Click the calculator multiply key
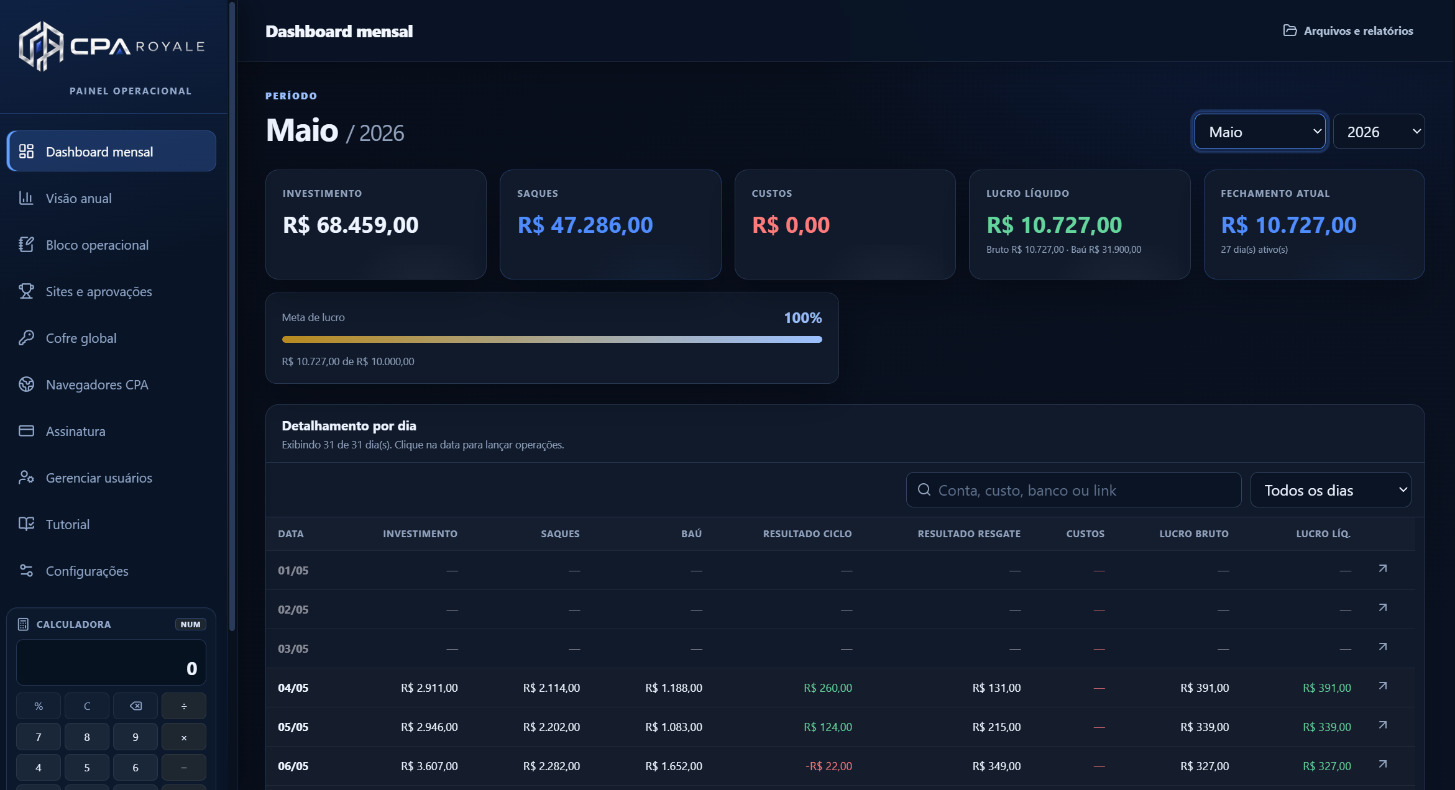1455x790 pixels. coord(184,737)
